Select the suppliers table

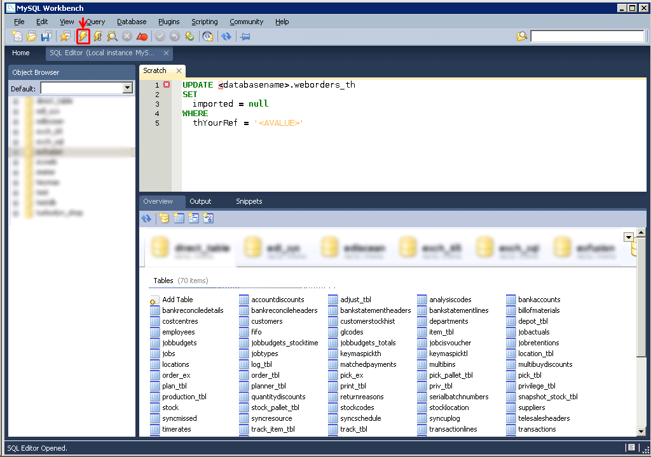pos(526,407)
